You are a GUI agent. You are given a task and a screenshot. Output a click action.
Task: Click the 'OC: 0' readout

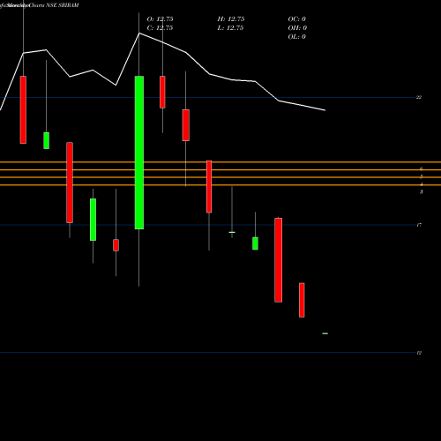[x=297, y=19]
